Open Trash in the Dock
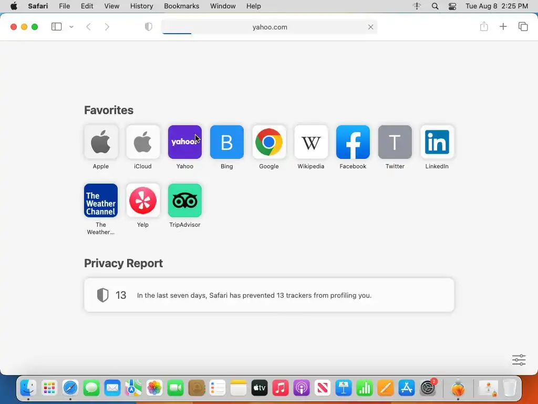The image size is (538, 404). point(510,389)
